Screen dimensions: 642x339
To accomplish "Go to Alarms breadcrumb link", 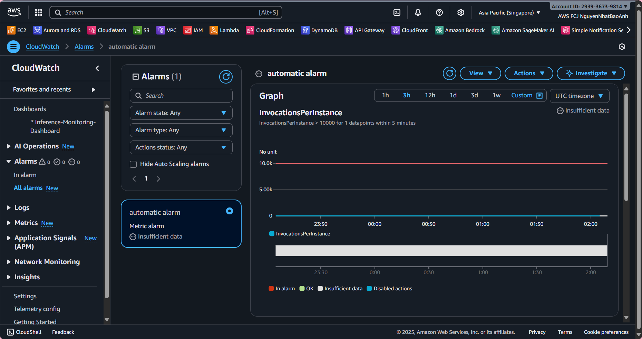I will click(x=84, y=47).
